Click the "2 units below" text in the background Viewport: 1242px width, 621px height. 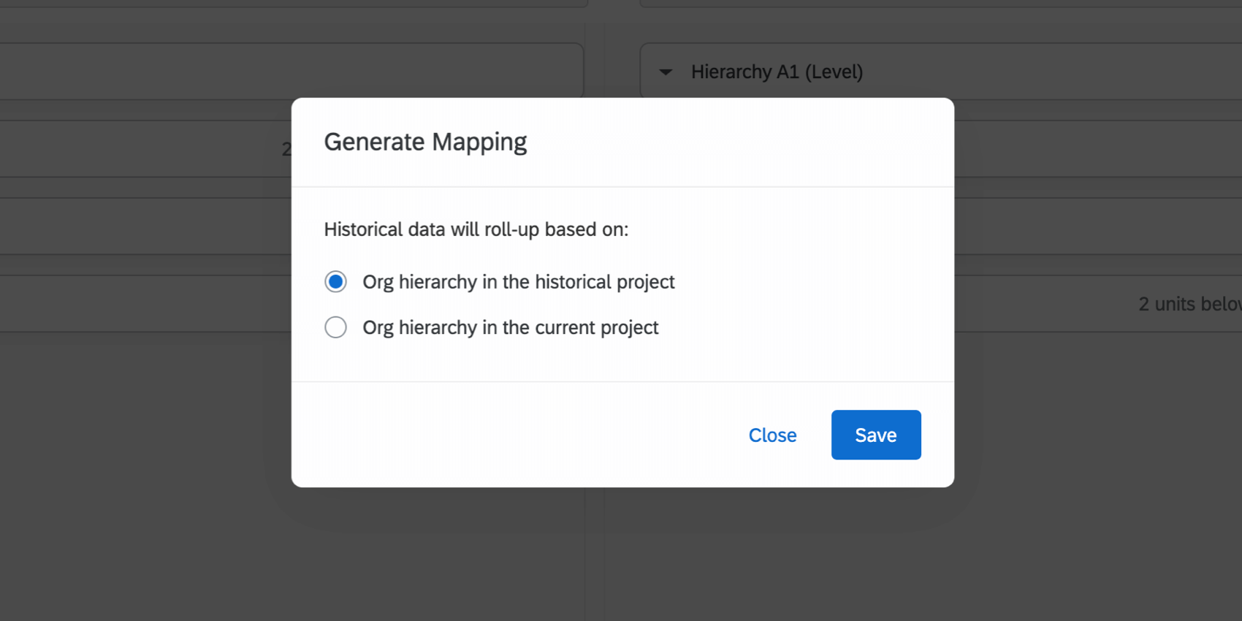[1189, 304]
